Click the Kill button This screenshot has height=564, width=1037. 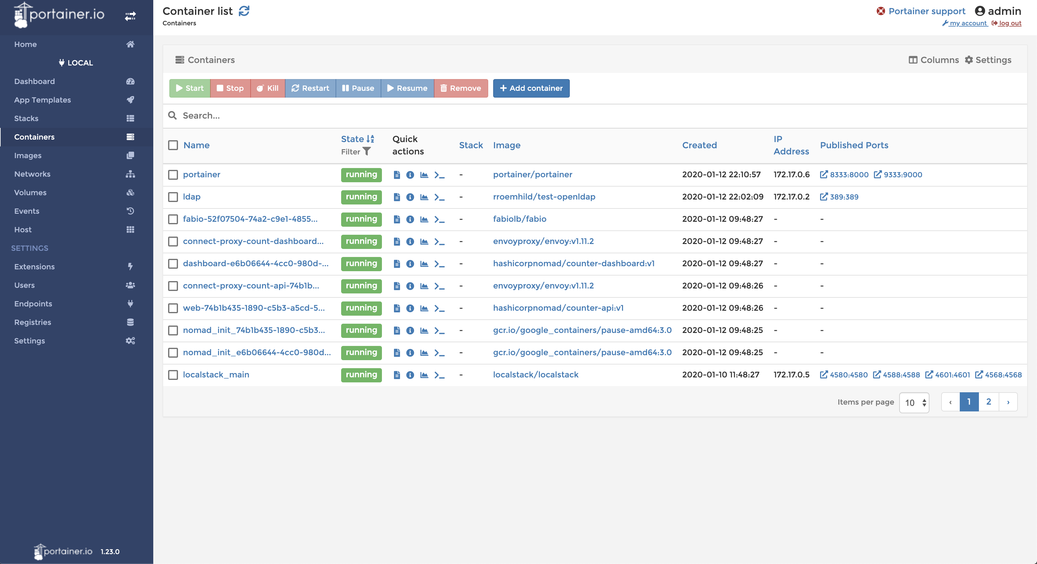point(268,88)
